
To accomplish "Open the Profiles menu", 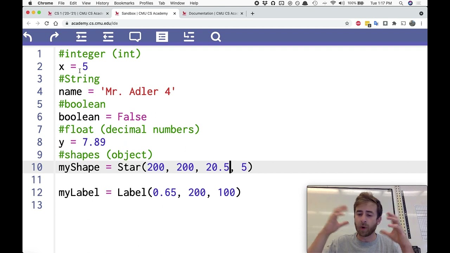I will click(x=146, y=3).
